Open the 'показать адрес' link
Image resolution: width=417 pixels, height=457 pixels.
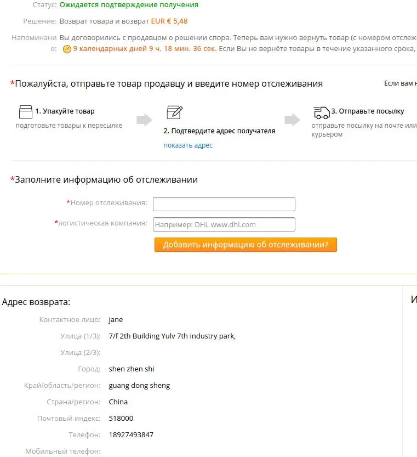tap(188, 145)
